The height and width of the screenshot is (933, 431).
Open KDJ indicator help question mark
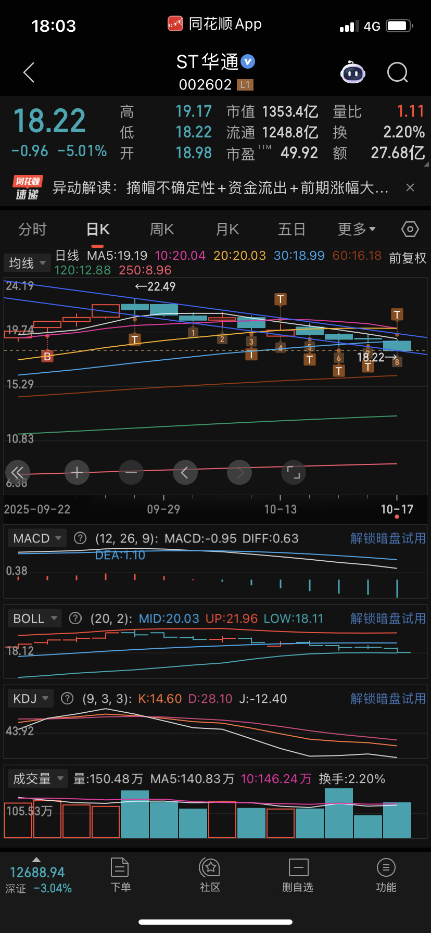tap(67, 698)
